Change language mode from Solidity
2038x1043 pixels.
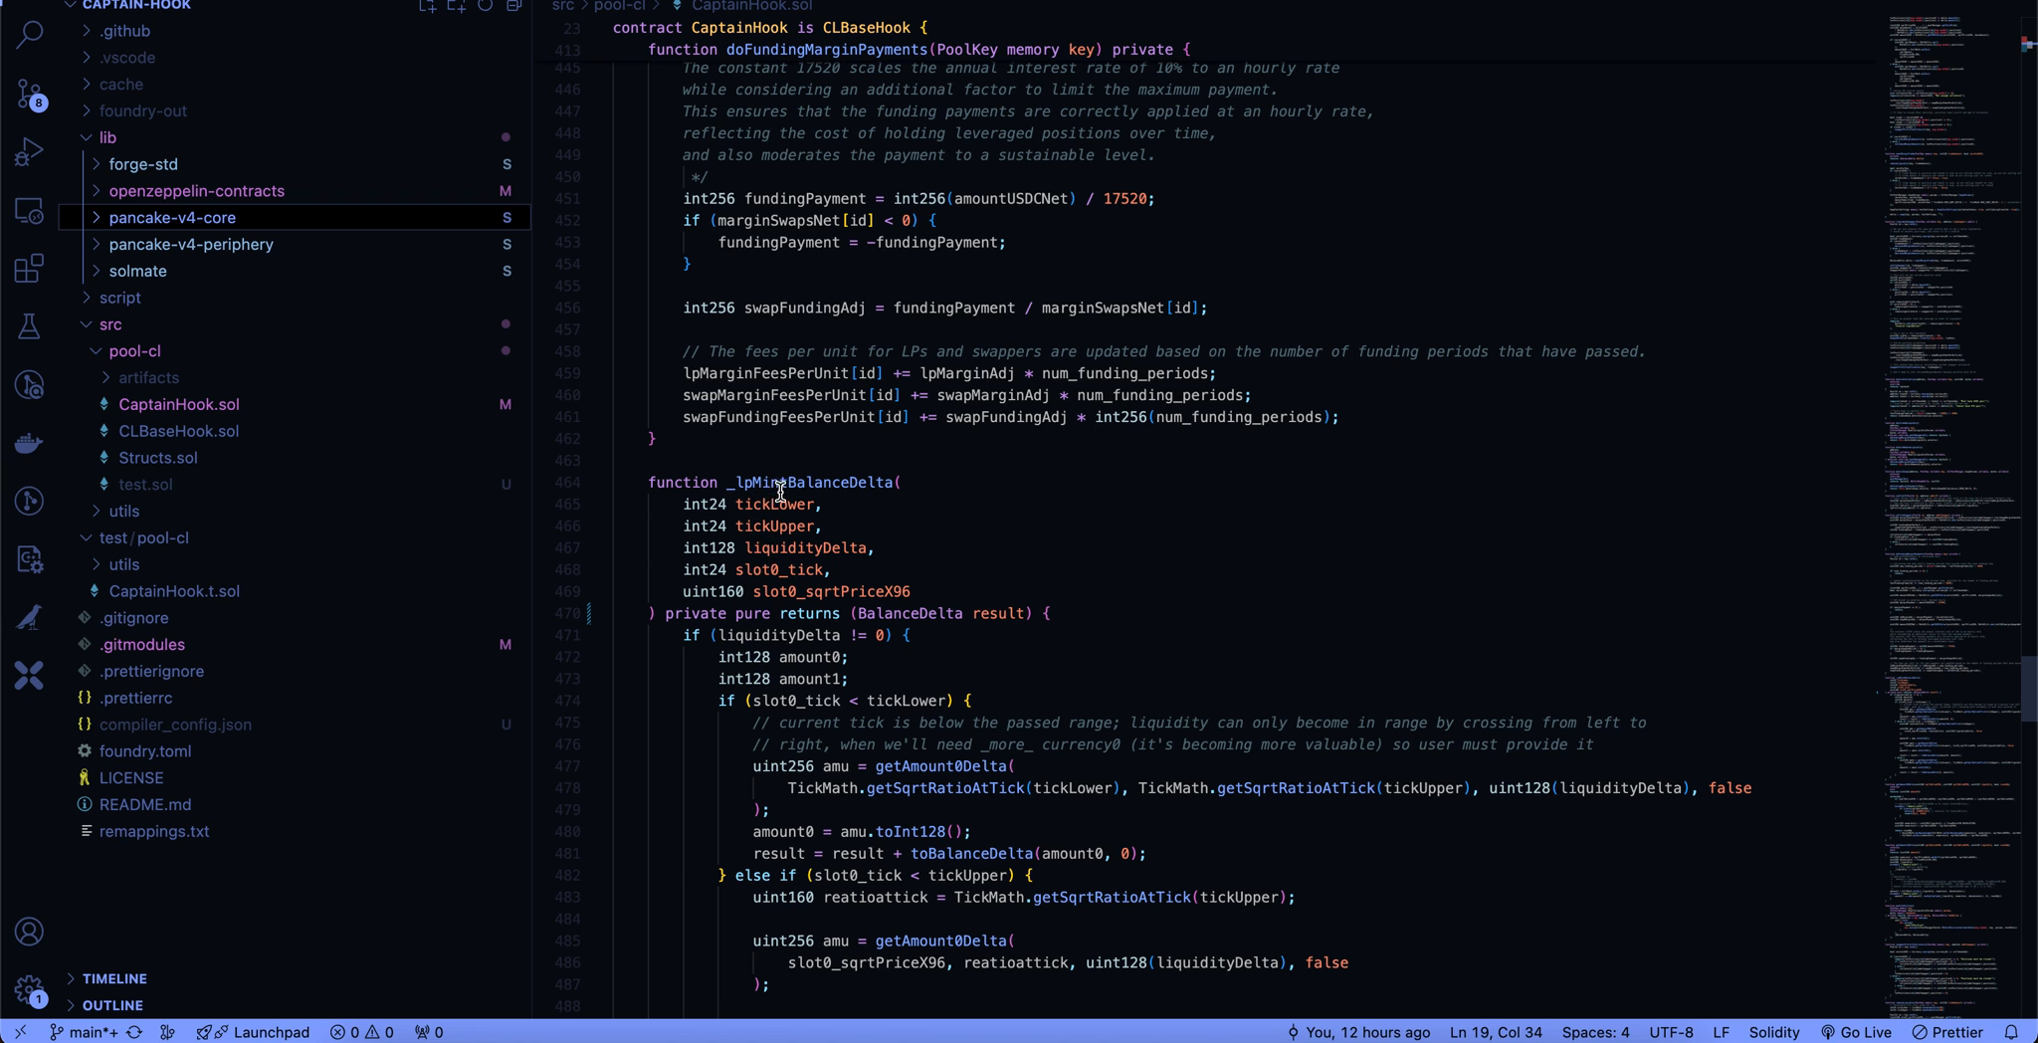tap(1774, 1032)
